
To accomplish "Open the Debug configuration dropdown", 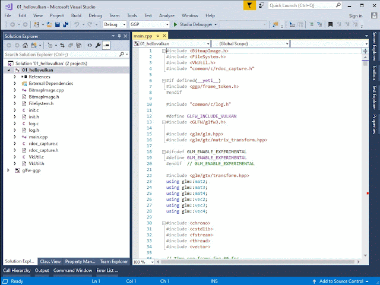I will pos(115,24).
